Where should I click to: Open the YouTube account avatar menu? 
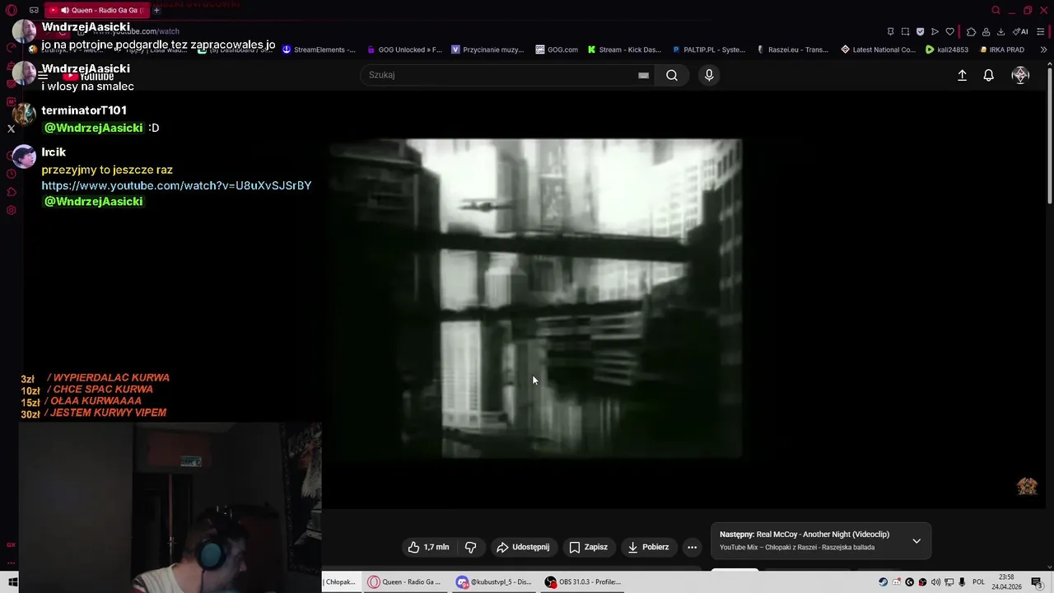(x=1020, y=75)
